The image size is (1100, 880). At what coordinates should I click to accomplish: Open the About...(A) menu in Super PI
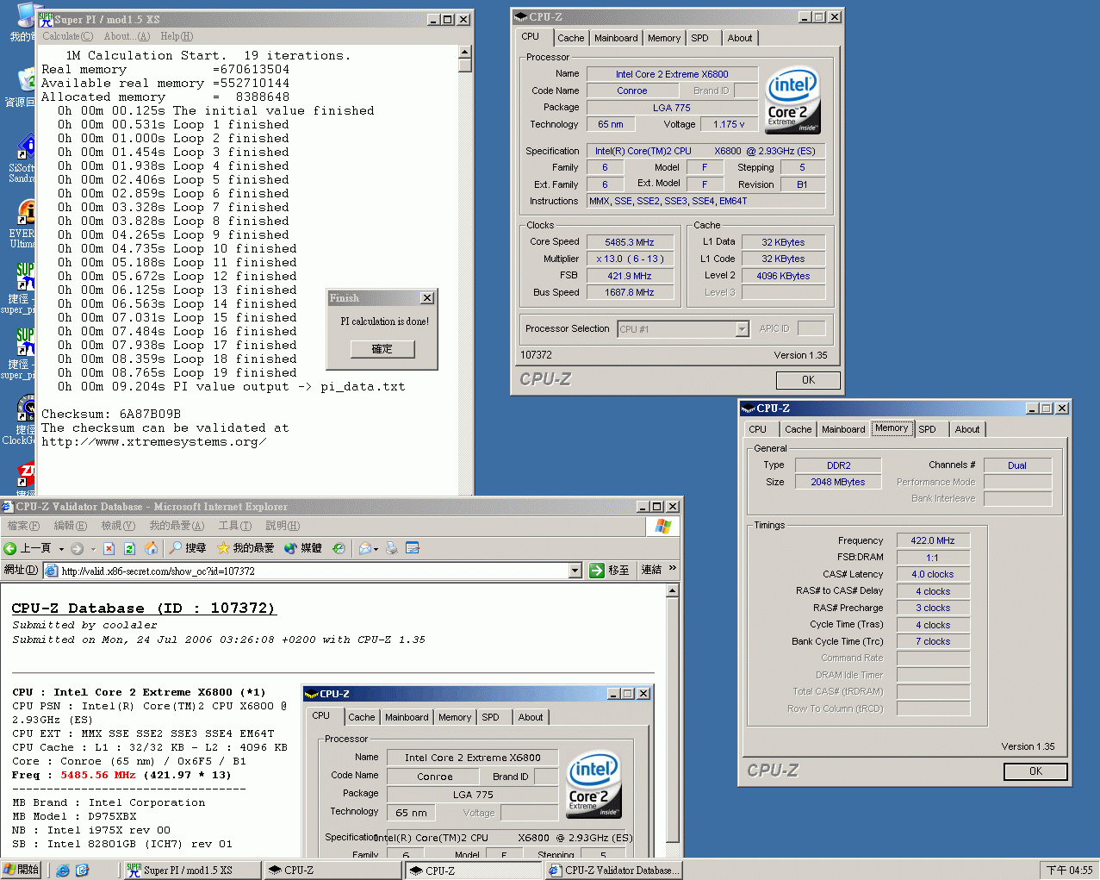[127, 36]
